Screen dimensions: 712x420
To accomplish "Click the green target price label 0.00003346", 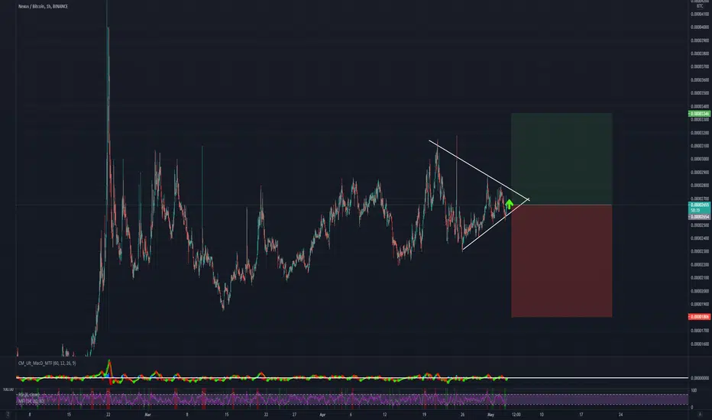I will 699,114.
